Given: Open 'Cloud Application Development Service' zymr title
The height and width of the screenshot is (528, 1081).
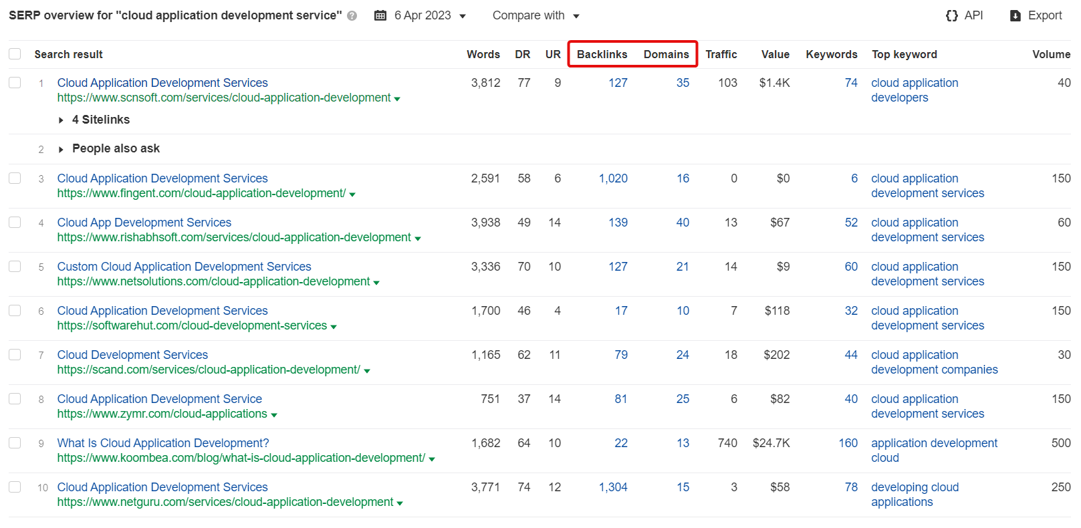Looking at the screenshot, I should [160, 399].
